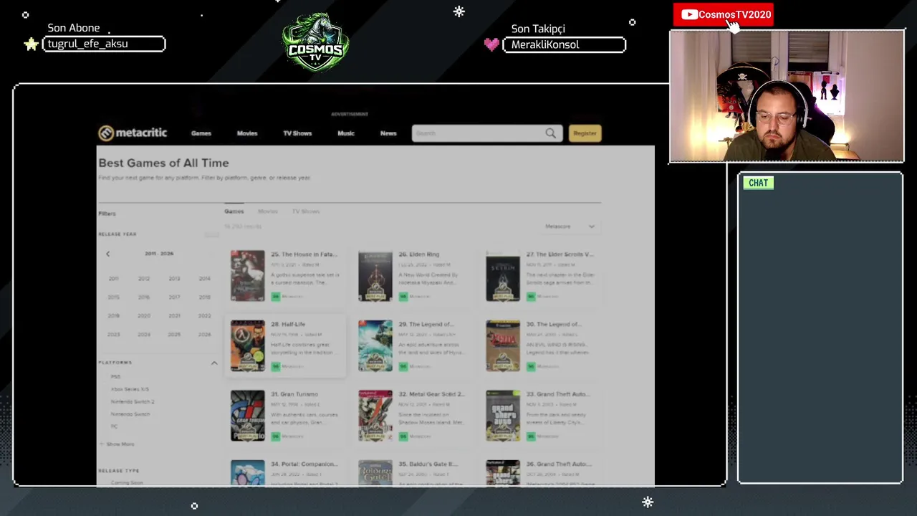The image size is (917, 516).
Task: Click the Best Games of All Time heading
Action: (163, 163)
